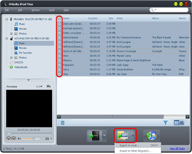Open the 4:3 aspect ratio dropdown
Image resolution: width=192 pixels, height=154 pixels.
pos(39,87)
